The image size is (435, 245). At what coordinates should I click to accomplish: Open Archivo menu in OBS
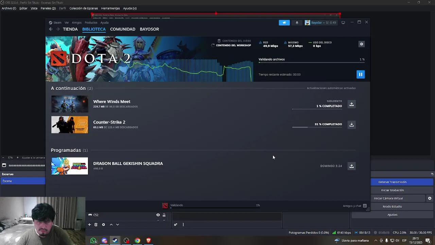9,8
